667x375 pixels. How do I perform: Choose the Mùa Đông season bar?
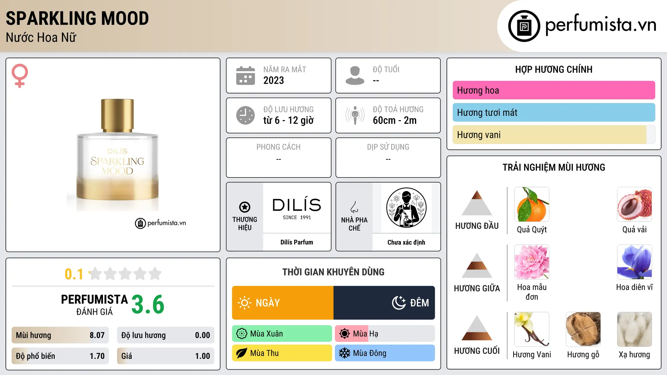click(x=385, y=353)
